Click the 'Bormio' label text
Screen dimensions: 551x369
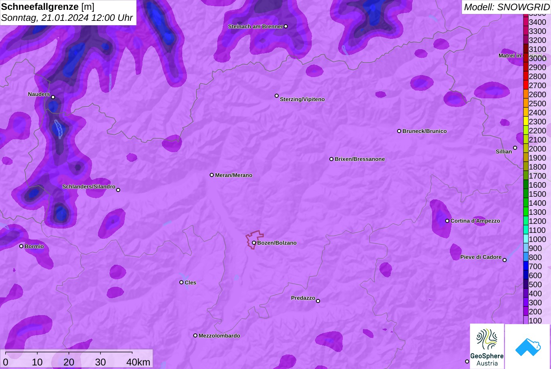click(x=34, y=247)
